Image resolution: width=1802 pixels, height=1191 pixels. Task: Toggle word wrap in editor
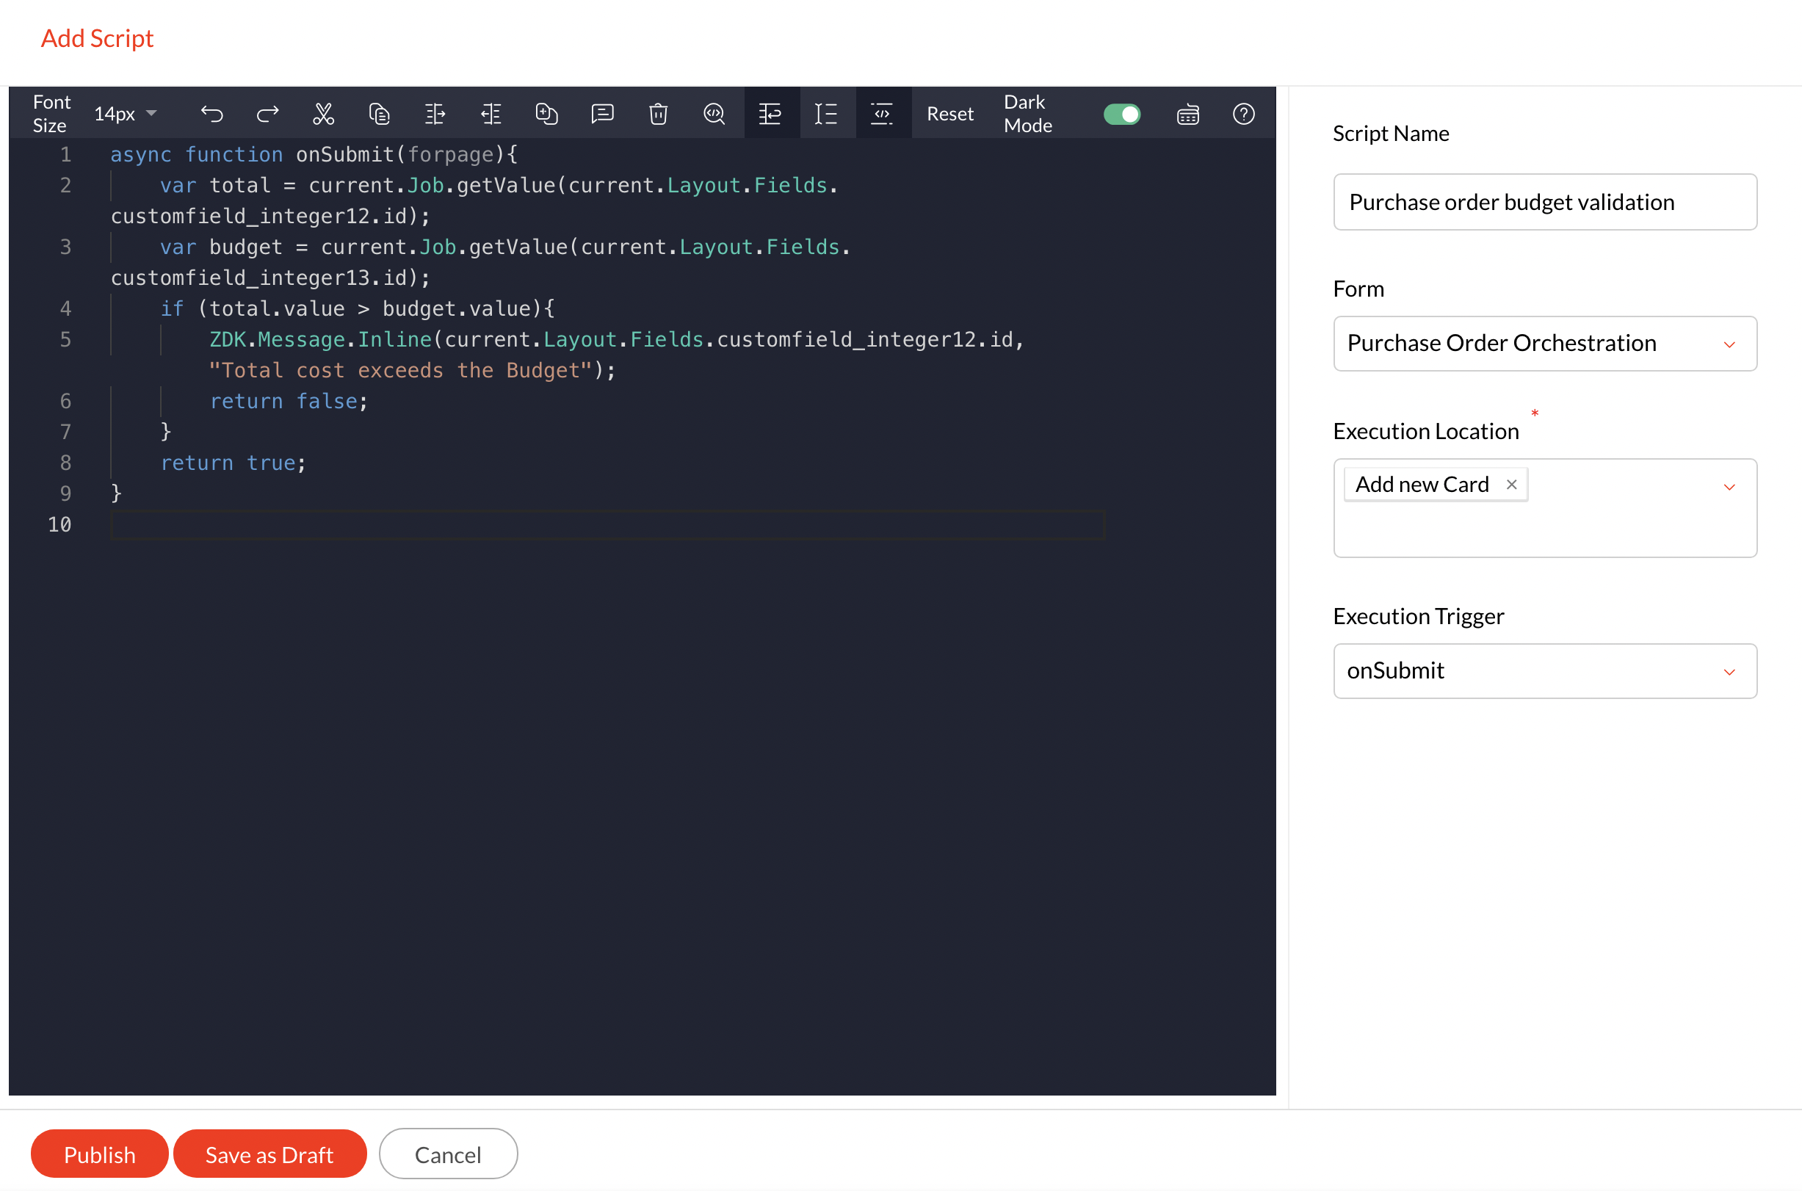(770, 113)
